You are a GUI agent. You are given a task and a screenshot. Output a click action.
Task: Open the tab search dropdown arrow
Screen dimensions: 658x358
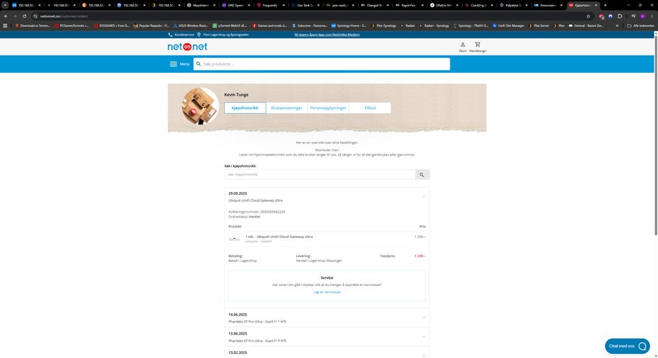click(5, 5)
